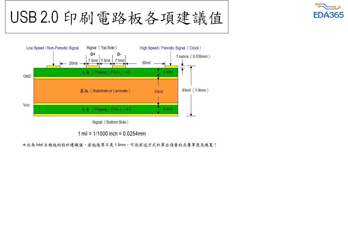Click "1 ounce (0.035mm)" copper thickness text

(193, 56)
